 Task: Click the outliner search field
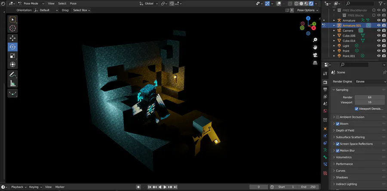(359, 3)
